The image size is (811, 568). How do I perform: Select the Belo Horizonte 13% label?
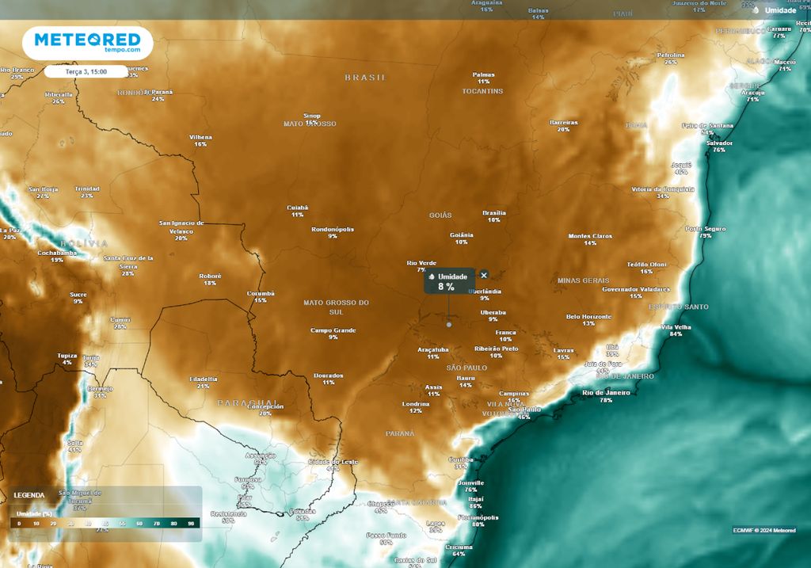[588, 319]
